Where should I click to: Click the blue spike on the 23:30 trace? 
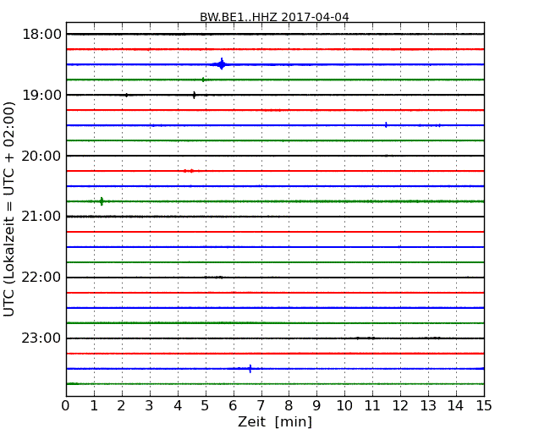click(250, 368)
